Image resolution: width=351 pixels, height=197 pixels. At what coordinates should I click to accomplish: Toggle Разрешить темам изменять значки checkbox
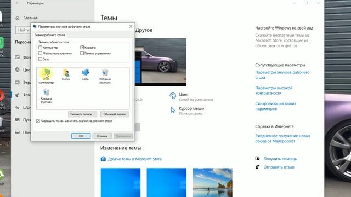tap(38, 121)
